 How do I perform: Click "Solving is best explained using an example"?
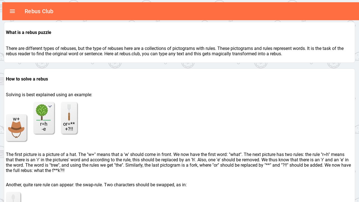[x=49, y=95]
